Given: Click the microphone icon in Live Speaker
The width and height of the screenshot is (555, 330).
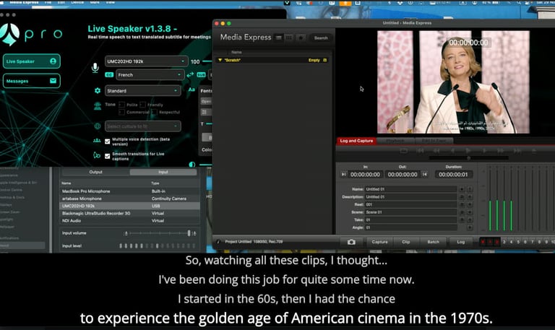Looking at the screenshot, I should click(95, 67).
